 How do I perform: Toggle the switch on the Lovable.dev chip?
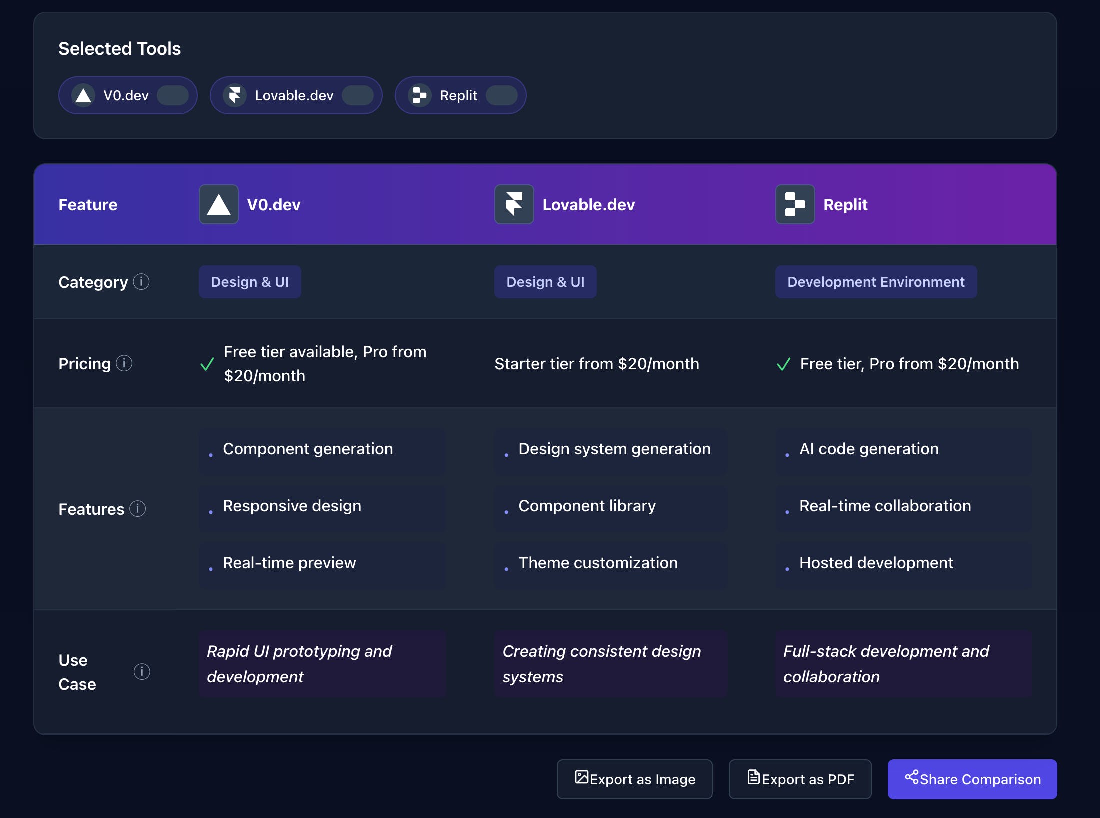tap(358, 95)
